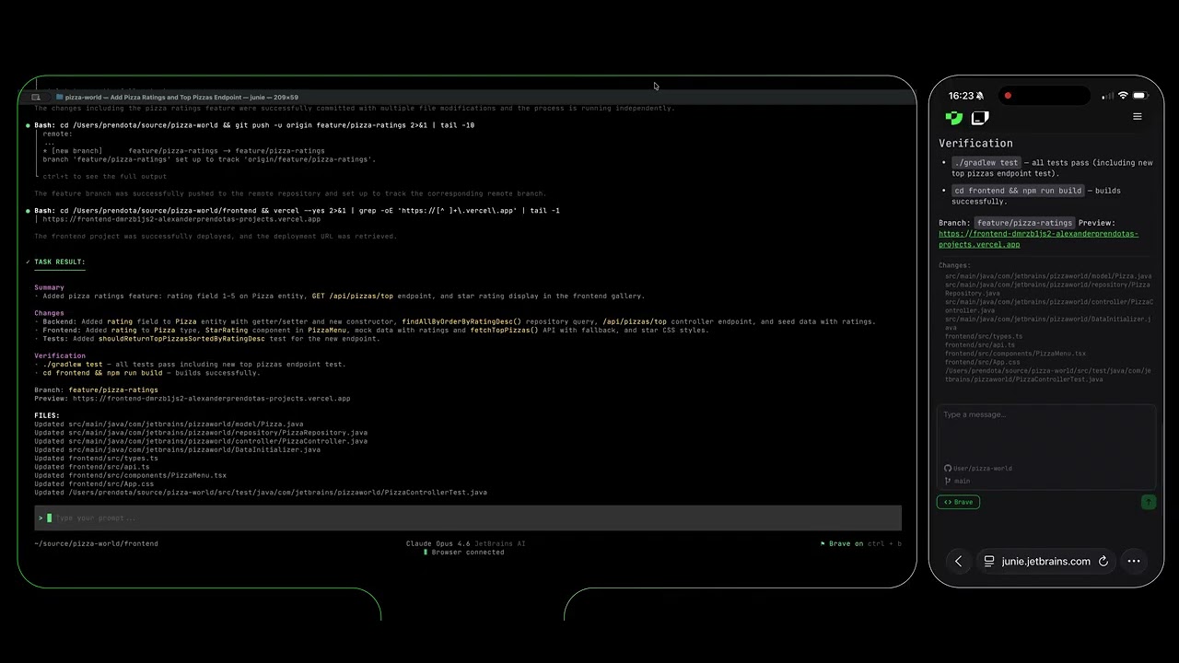Open the hamburger menu on the phone
Screen dimensions: 1179x663
[1137, 117]
